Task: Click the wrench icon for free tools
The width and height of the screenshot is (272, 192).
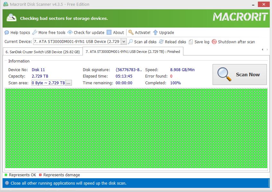Action: coord(35,32)
